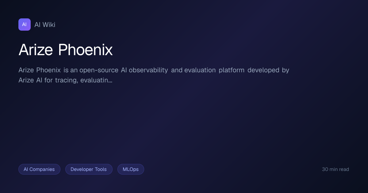Select the Arize Phoenix title heading
Screen dimensions: 368x193
(66, 50)
